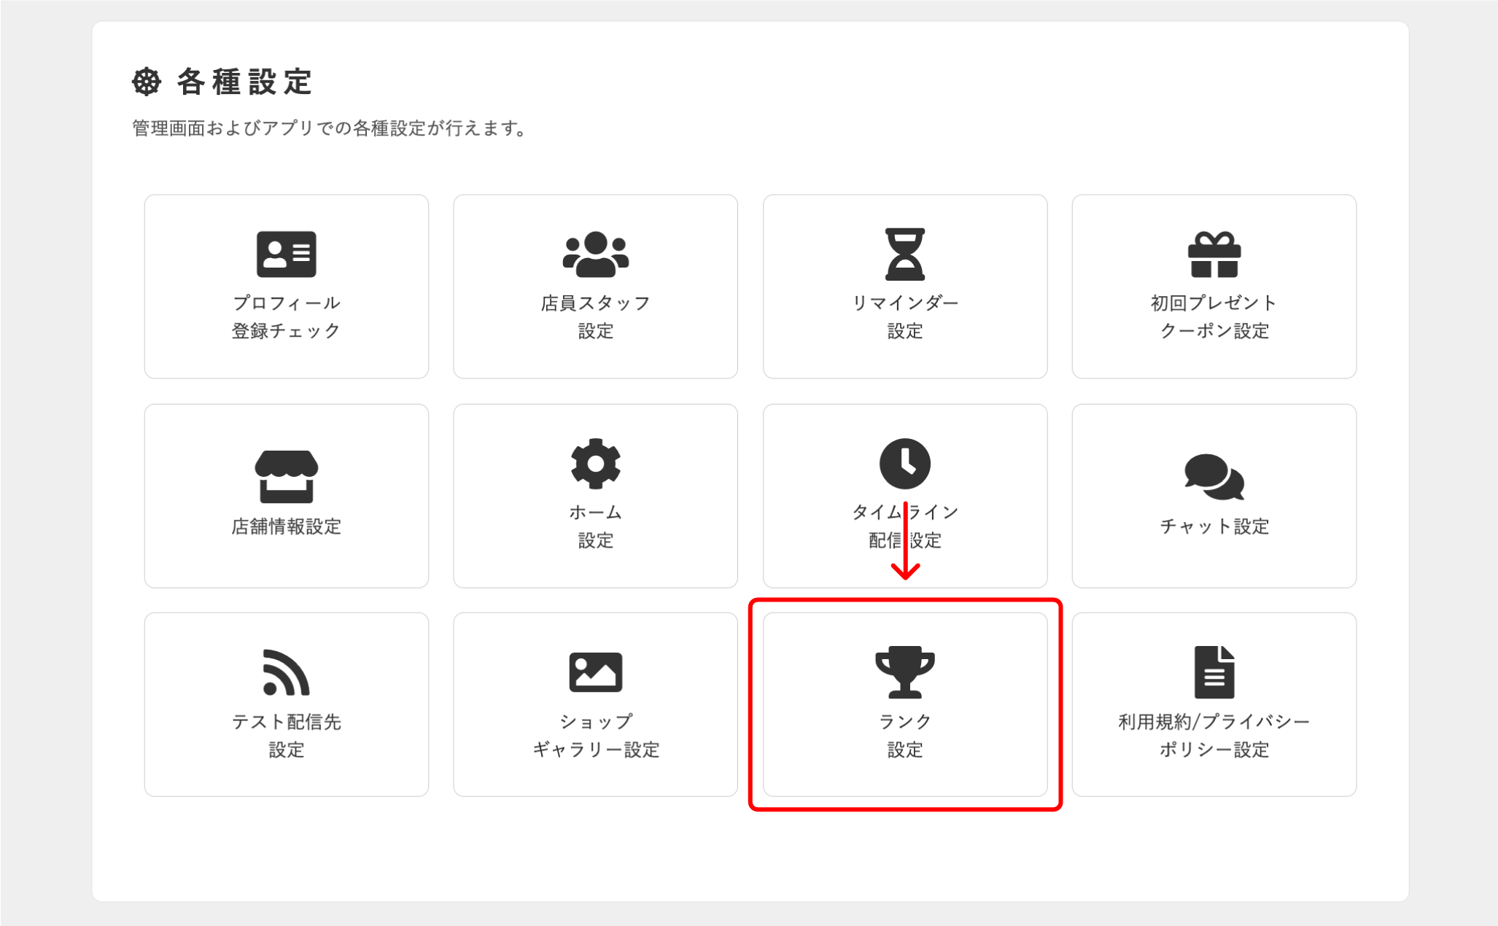Select リマインダー設定 text label
The width and height of the screenshot is (1498, 926).
(904, 316)
